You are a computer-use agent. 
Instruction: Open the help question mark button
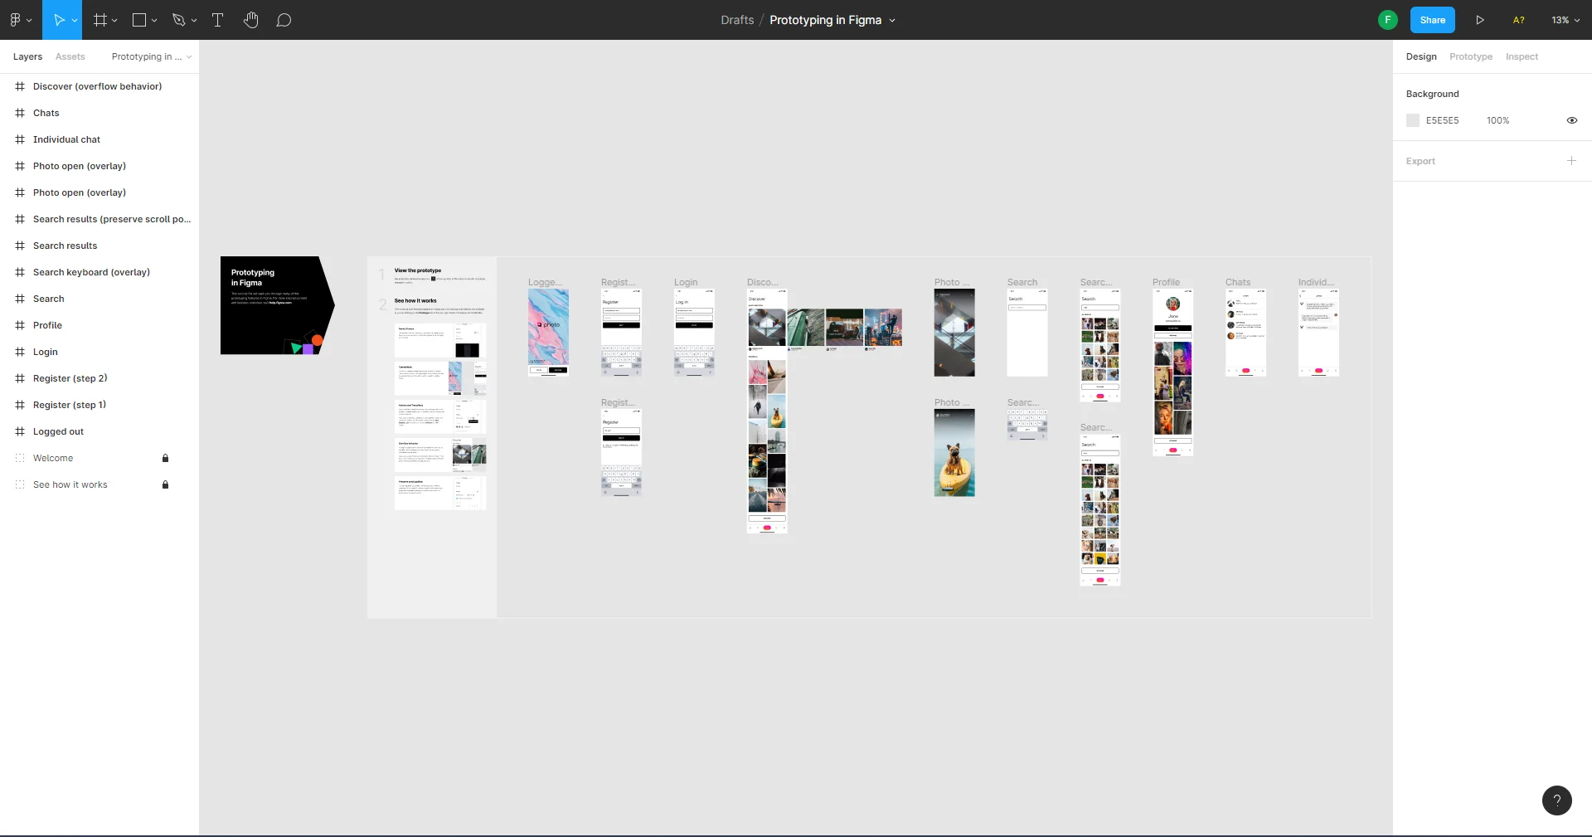(x=1556, y=801)
